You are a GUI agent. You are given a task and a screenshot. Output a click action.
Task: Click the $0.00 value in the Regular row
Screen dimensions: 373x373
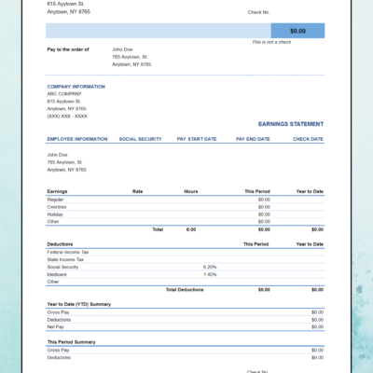(264, 200)
